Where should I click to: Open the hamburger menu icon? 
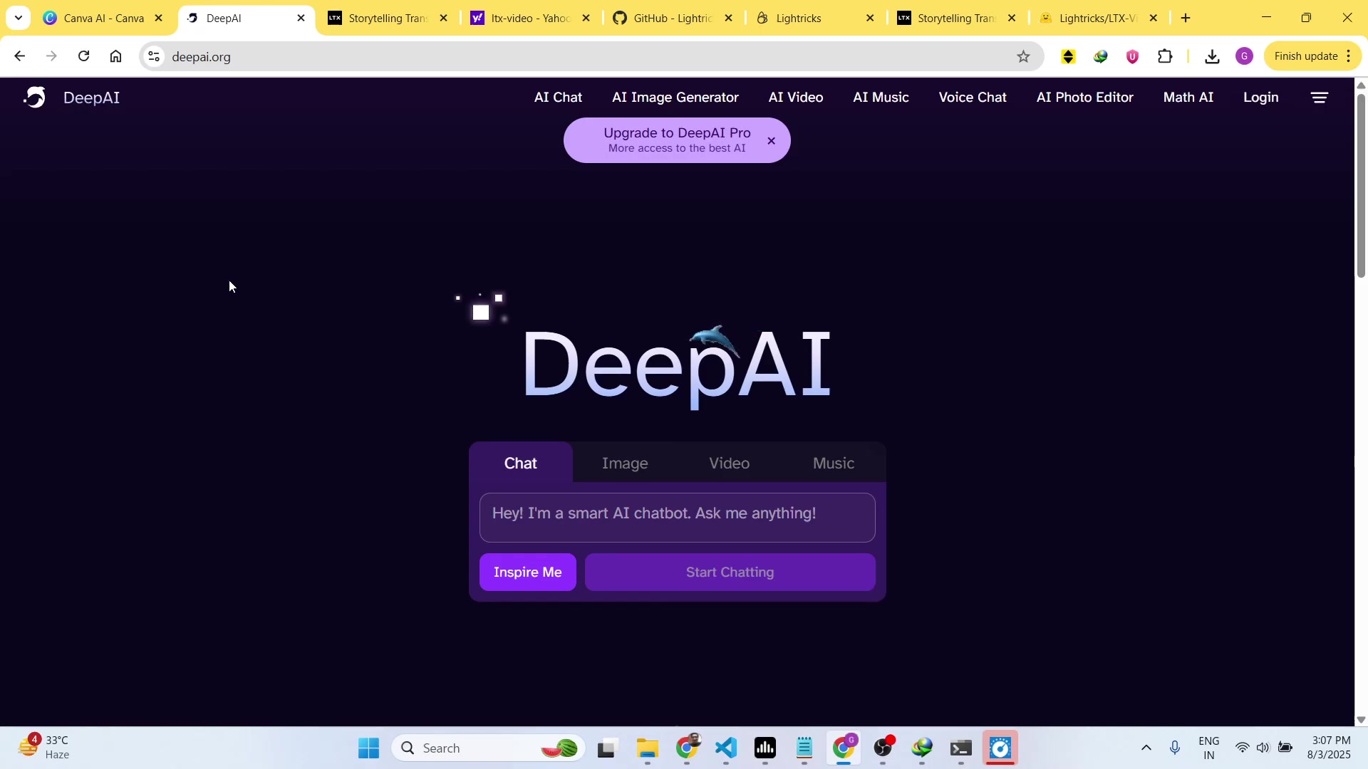pos(1319,98)
